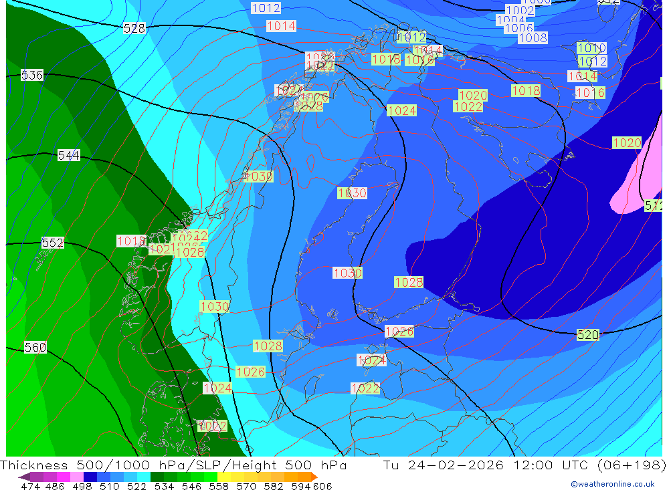Click the dark blue legend swatch
Viewport: 669px width, 490px height.
[x=90, y=477]
